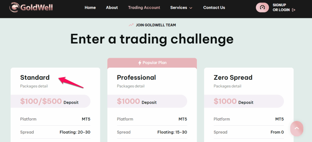Expand the Services dropdown chevron
The image size is (312, 142).
coord(191,8)
